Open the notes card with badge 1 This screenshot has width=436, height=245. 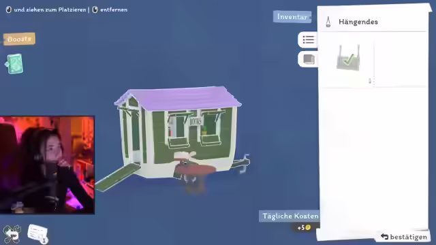pos(38,233)
